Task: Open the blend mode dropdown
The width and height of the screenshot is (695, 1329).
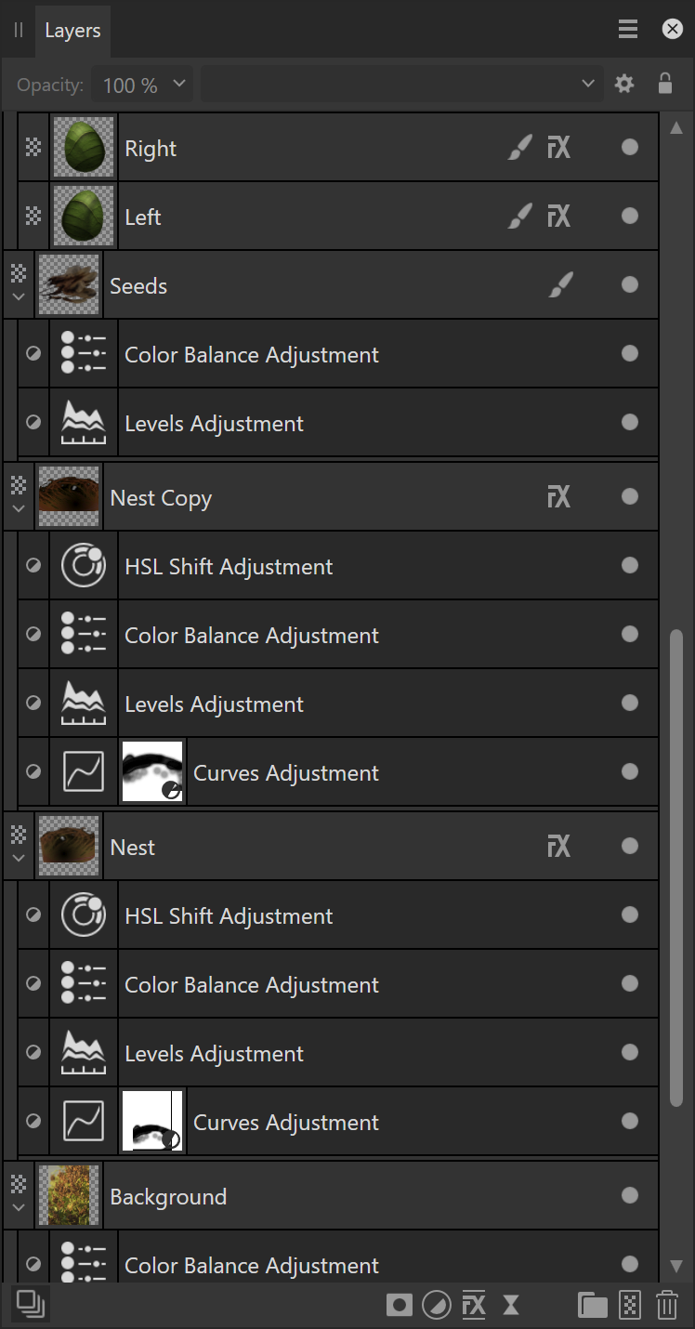Action: [400, 84]
